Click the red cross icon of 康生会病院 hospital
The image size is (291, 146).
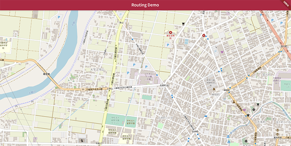coord(170,33)
